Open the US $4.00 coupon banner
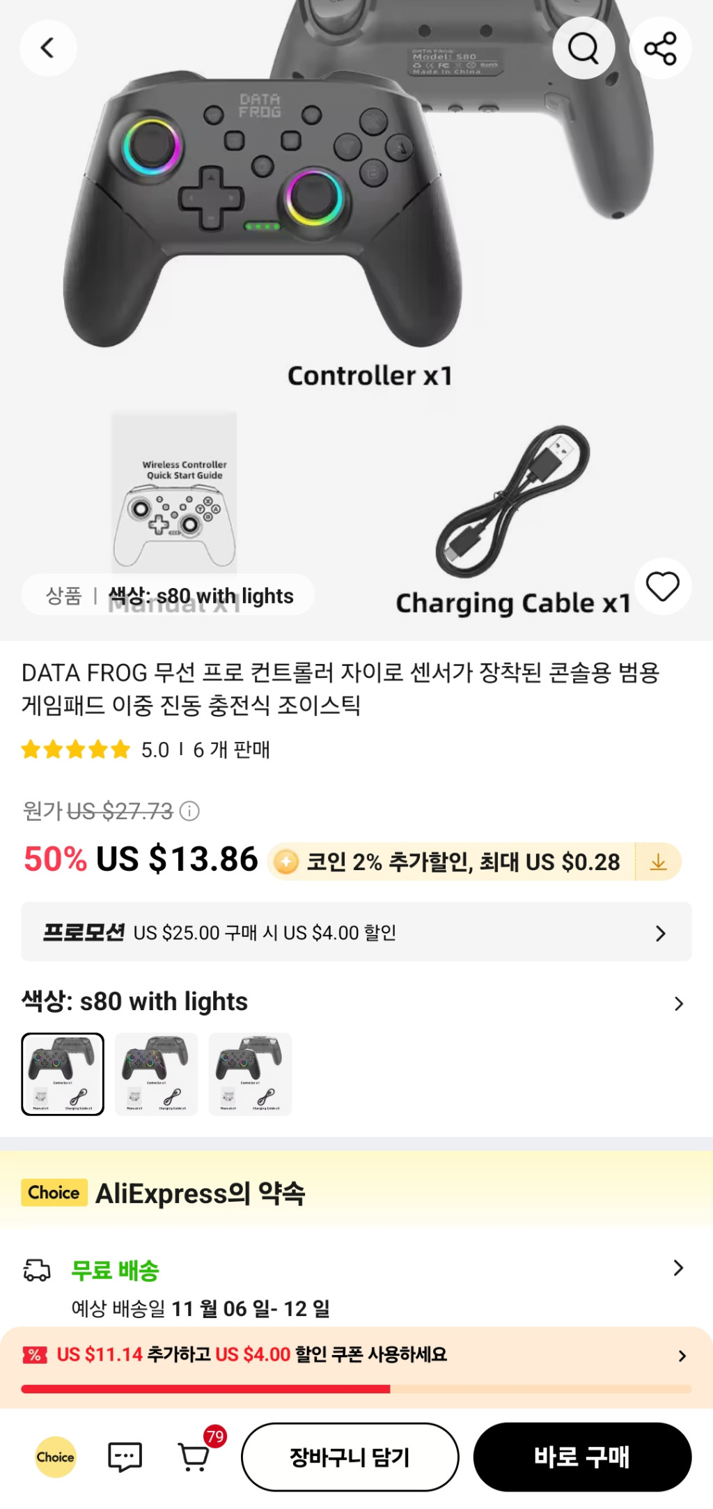713x1509 pixels. point(356,1354)
